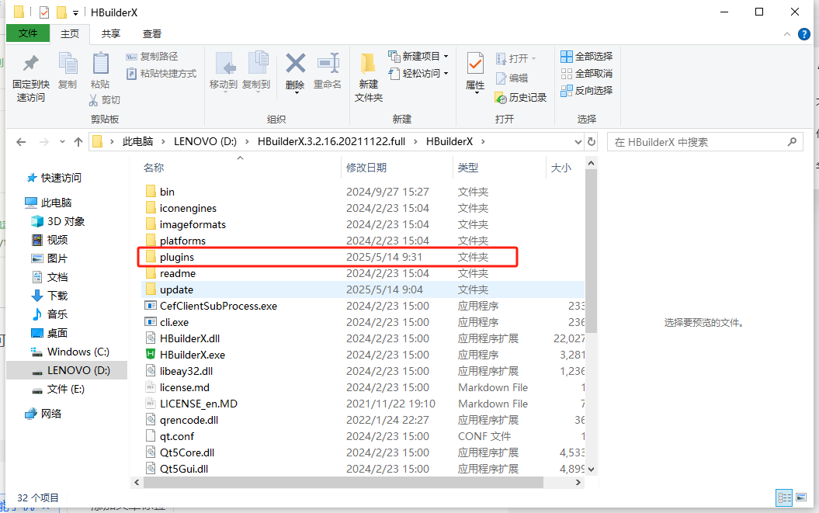This screenshot has height=513, width=819.
Task: Select This PC (此电脑) in sidebar
Action: [49, 203]
